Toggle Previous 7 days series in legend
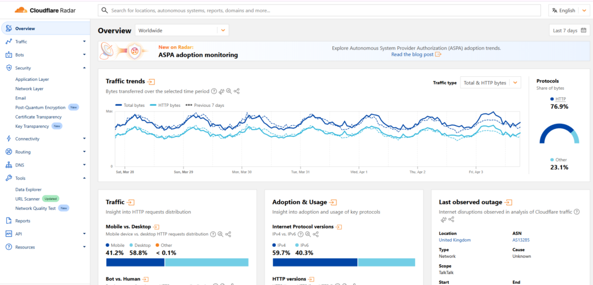Screen dimensions: 593x285 204,105
